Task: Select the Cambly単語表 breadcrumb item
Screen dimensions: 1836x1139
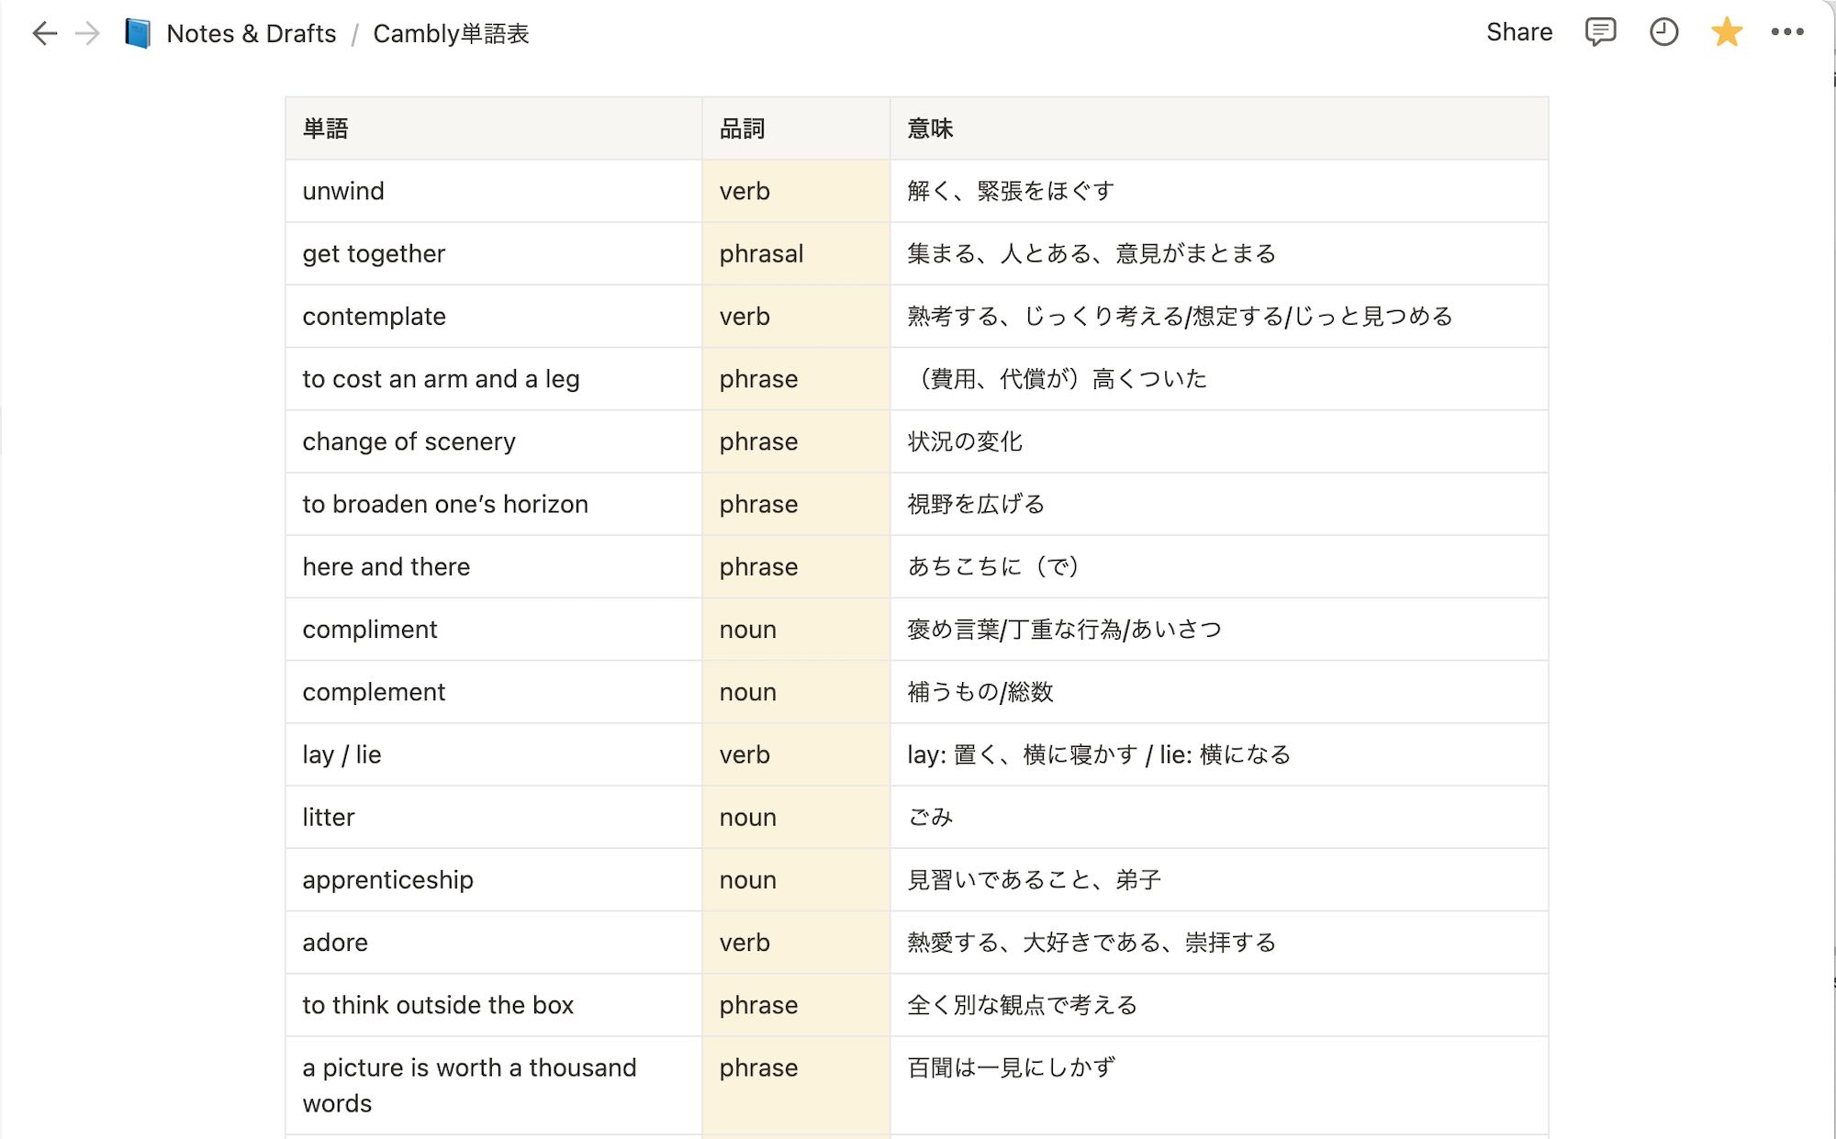Action: pyautogui.click(x=453, y=34)
